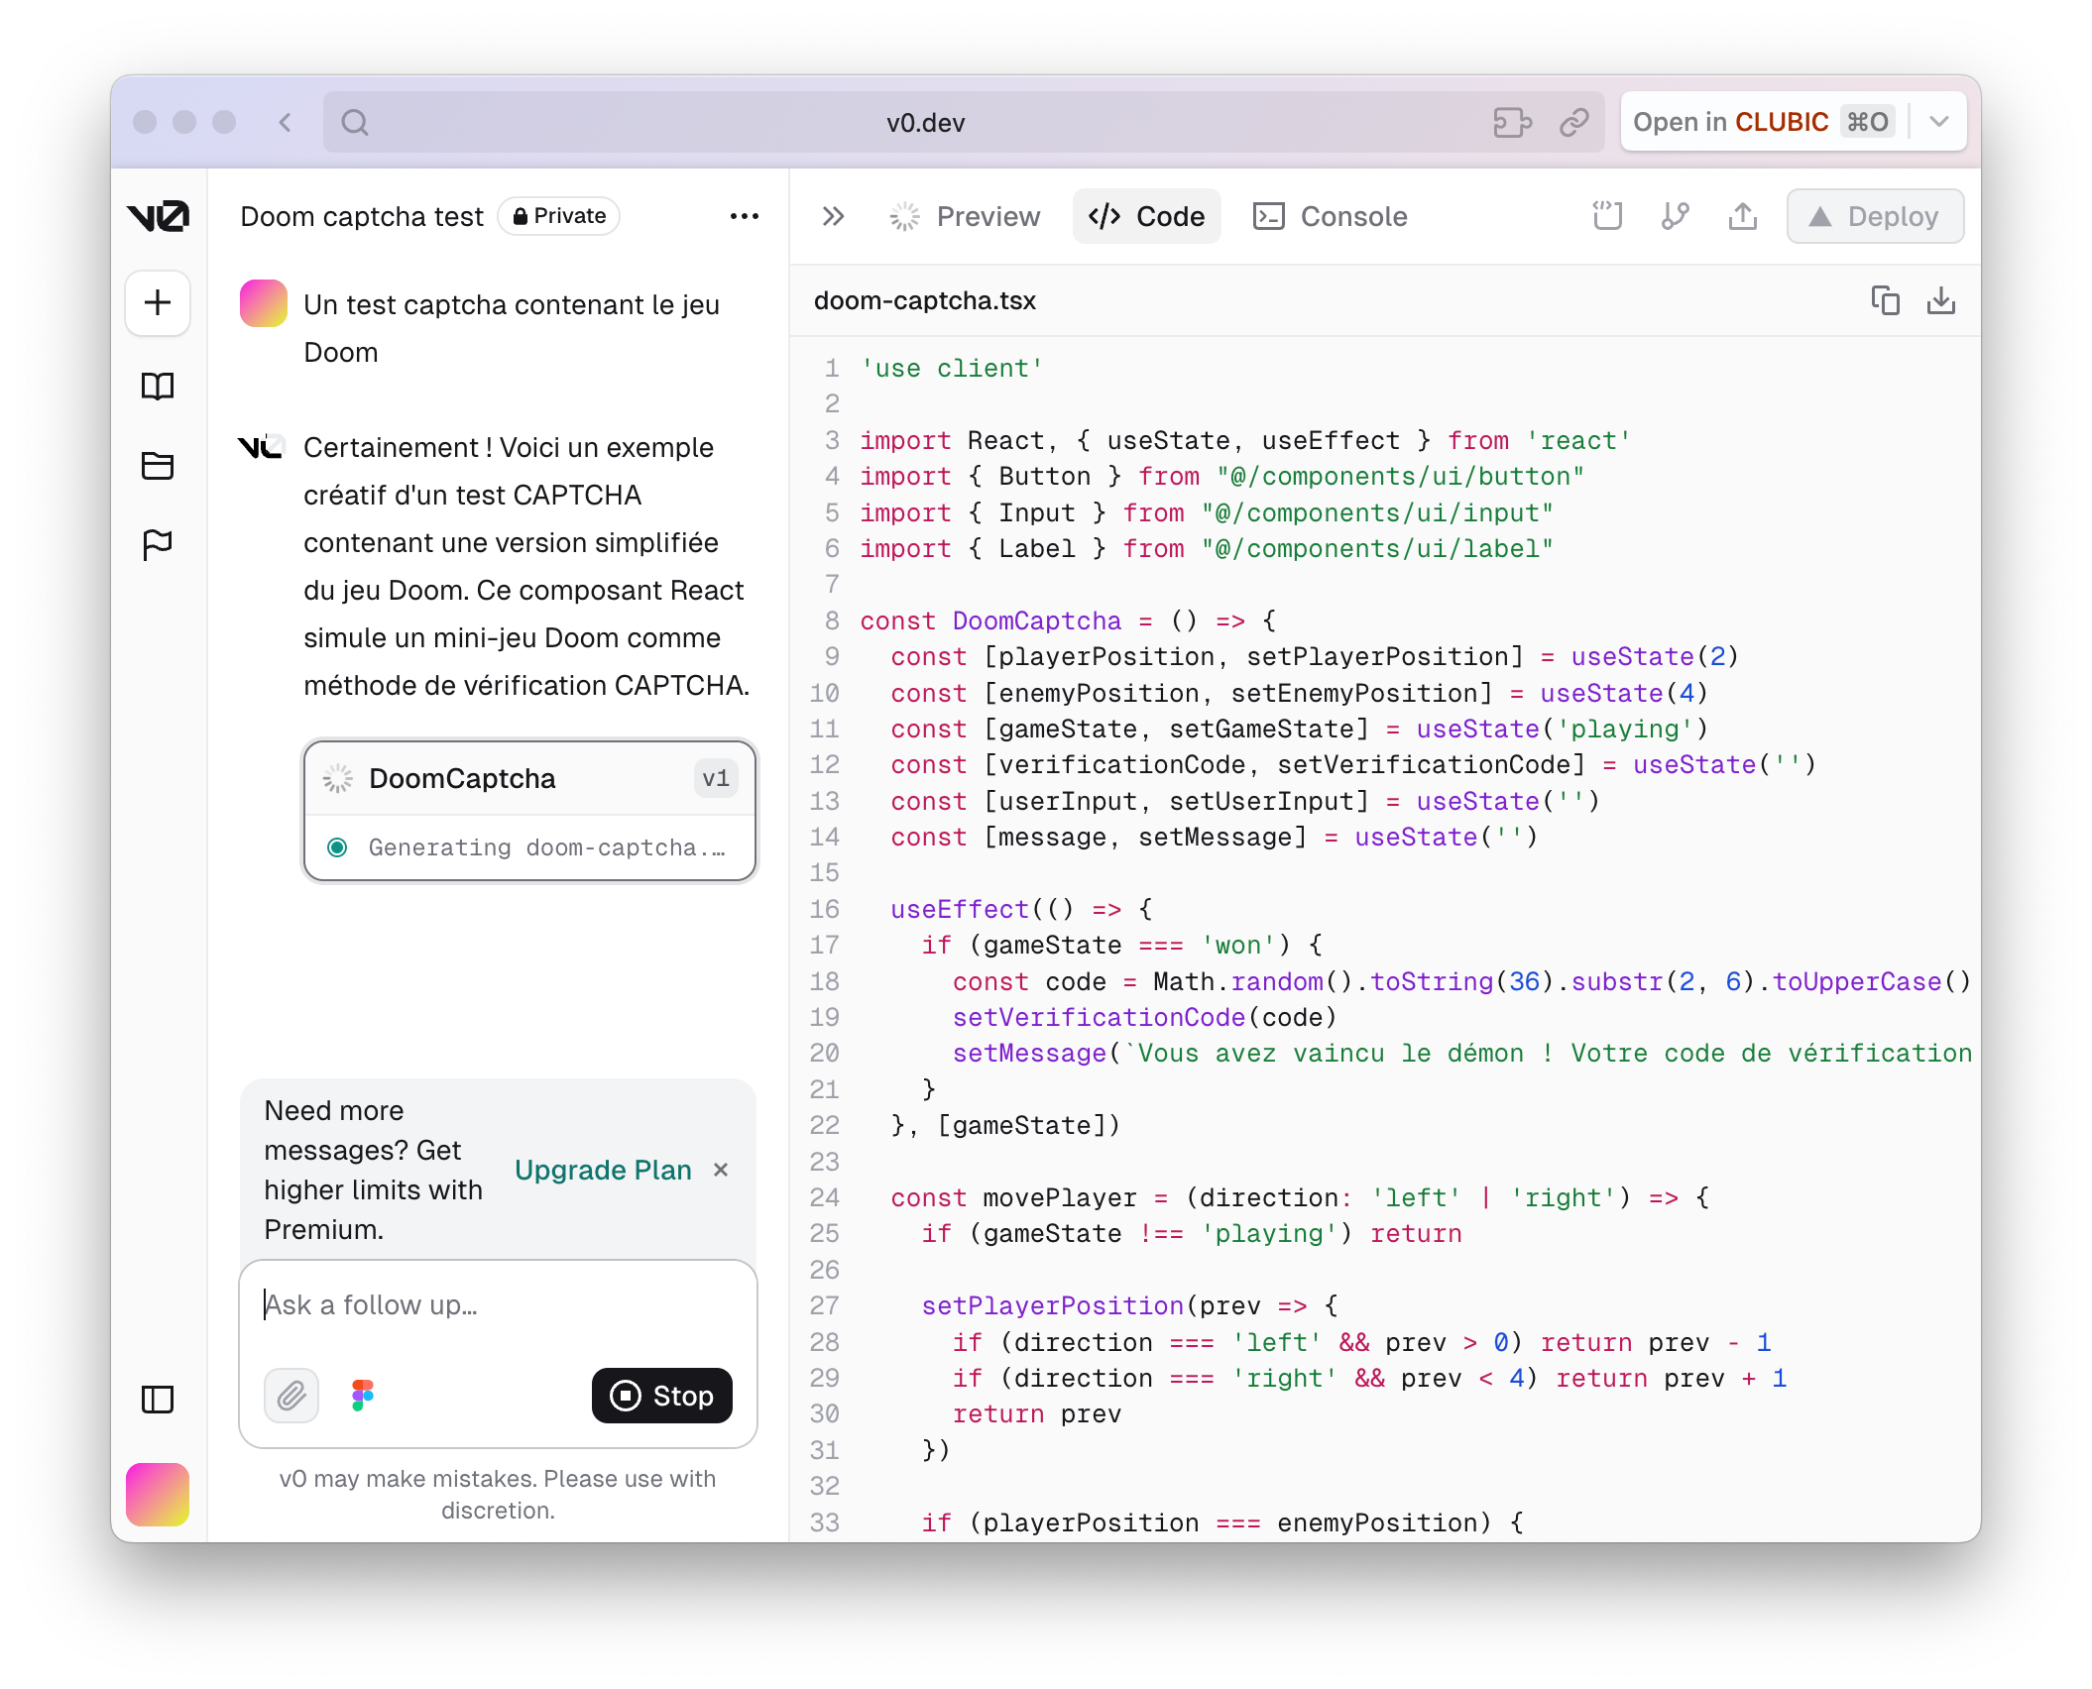Viewport: 2092px width, 1689px height.
Task: Open the library book icon in sidebar
Action: pyautogui.click(x=158, y=386)
